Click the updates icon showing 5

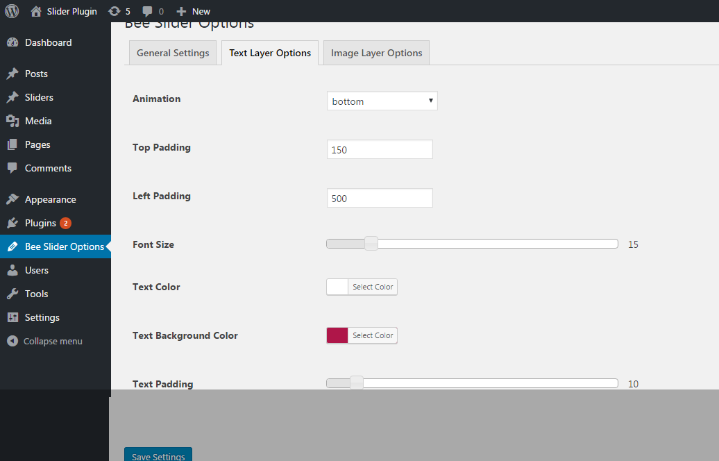[x=115, y=11]
